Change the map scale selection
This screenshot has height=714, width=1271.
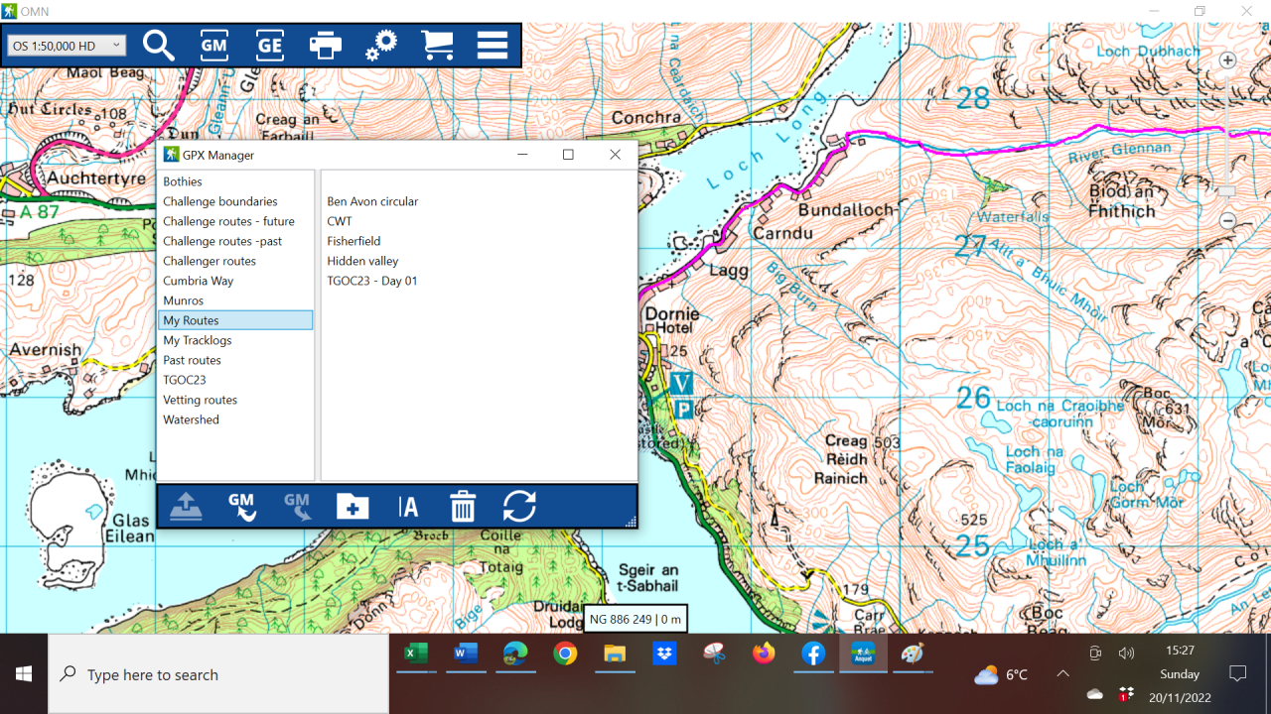point(67,45)
